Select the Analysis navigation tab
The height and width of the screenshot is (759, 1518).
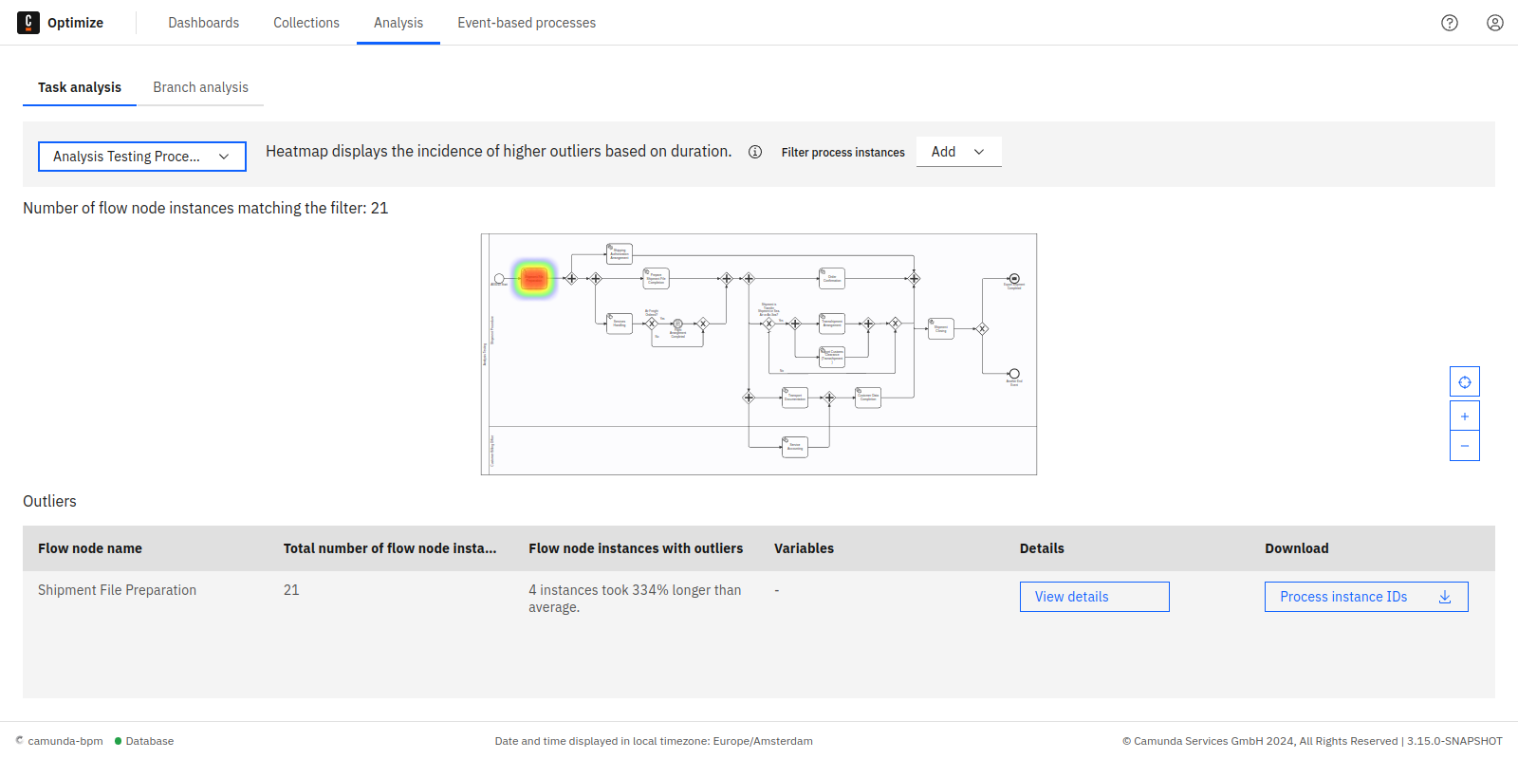(398, 23)
